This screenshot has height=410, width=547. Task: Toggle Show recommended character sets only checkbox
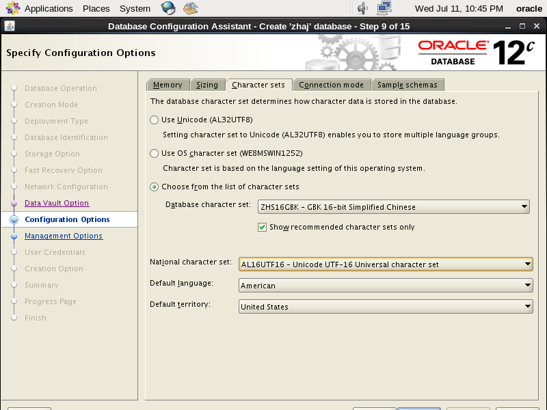[x=263, y=228]
